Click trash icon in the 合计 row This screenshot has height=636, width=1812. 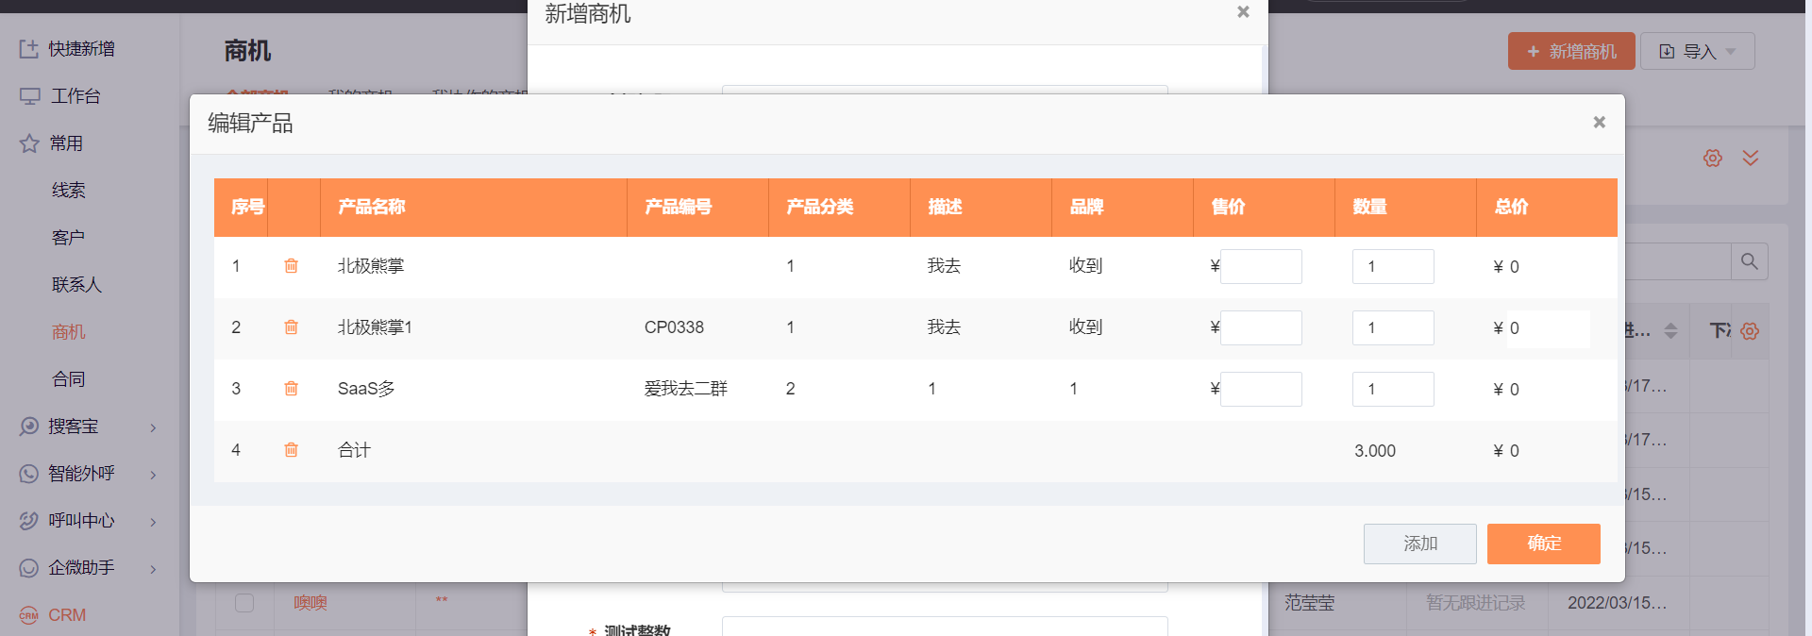click(291, 450)
